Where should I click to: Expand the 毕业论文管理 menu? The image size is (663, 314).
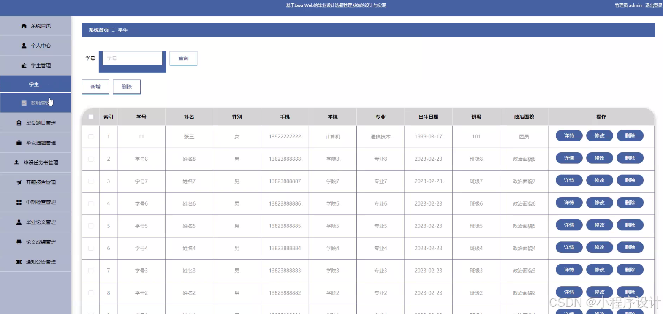pyautogui.click(x=35, y=222)
